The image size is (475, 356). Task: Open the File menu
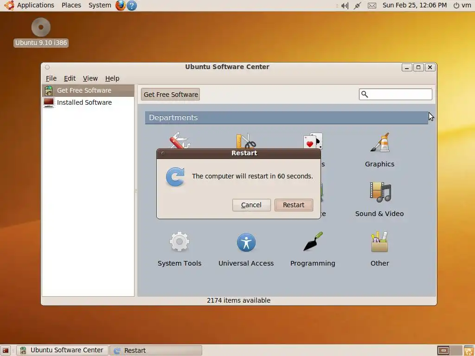51,78
